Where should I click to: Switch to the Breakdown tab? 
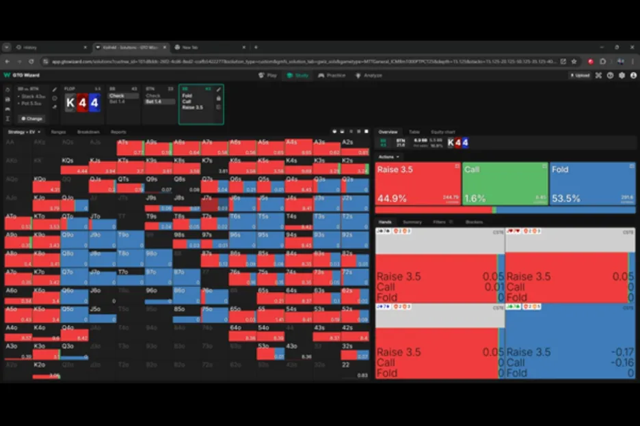pos(88,132)
